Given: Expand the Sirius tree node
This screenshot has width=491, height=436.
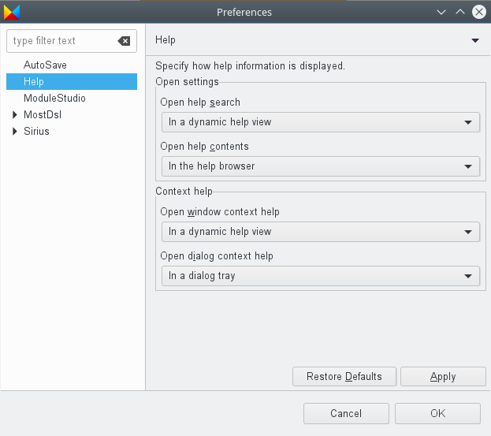Looking at the screenshot, I should pyautogui.click(x=14, y=131).
